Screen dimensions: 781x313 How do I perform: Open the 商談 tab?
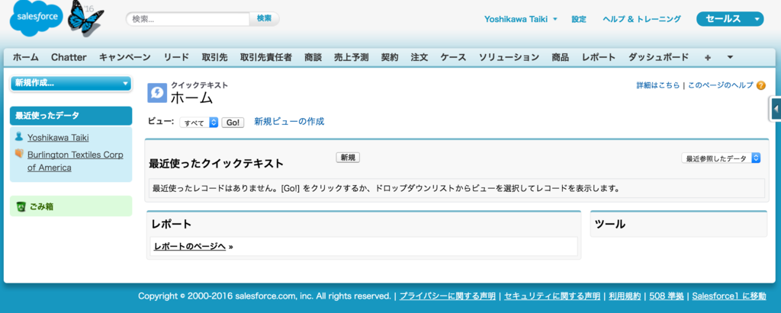(x=313, y=57)
